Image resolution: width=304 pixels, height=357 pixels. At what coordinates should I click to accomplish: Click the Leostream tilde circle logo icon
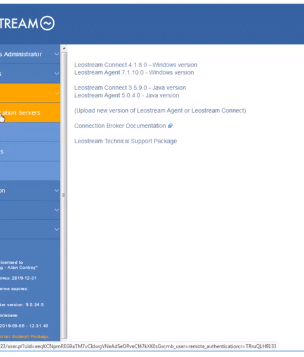[x=47, y=23]
